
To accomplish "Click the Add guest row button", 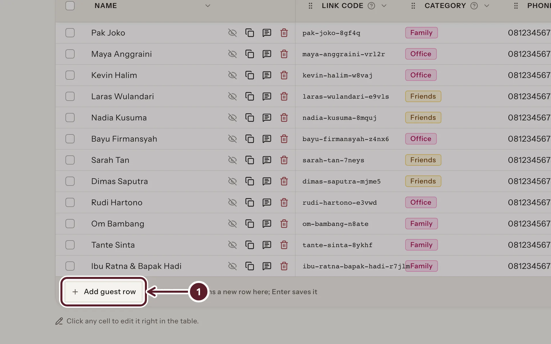I will click(104, 292).
